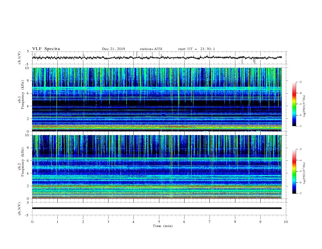
Task: Click the ch.2 spectrogram panel
Action: pos(157,167)
